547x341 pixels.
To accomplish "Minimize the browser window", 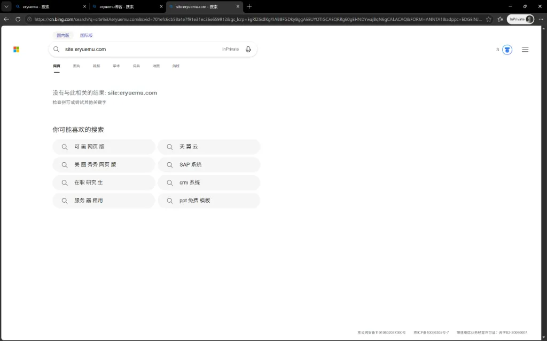I will (x=510, y=6).
